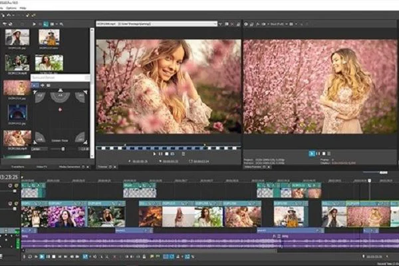The width and height of the screenshot is (399, 266).
Task: Click the preview Overlays grid icon
Action: point(291,24)
